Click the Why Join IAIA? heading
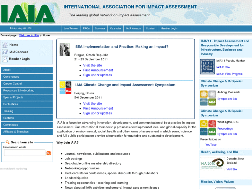The height and width of the screenshot is (189, 252). click(x=67, y=143)
